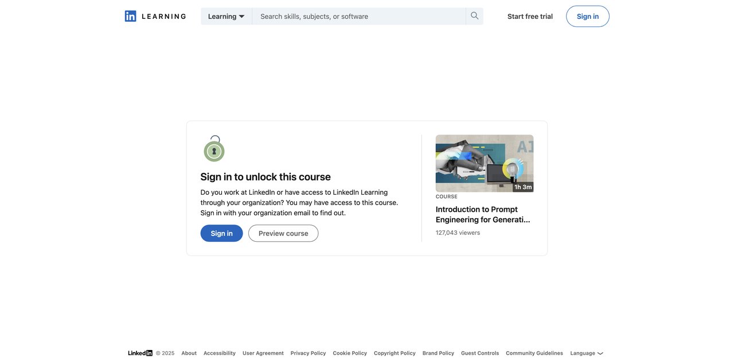734x362 pixels.
Task: Open the About footer link
Action: pyautogui.click(x=189, y=353)
